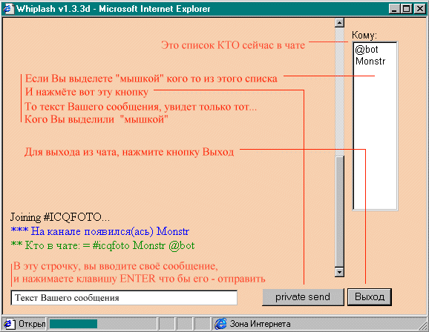
Task: Click the teal loading progress bar
Action: [73, 324]
